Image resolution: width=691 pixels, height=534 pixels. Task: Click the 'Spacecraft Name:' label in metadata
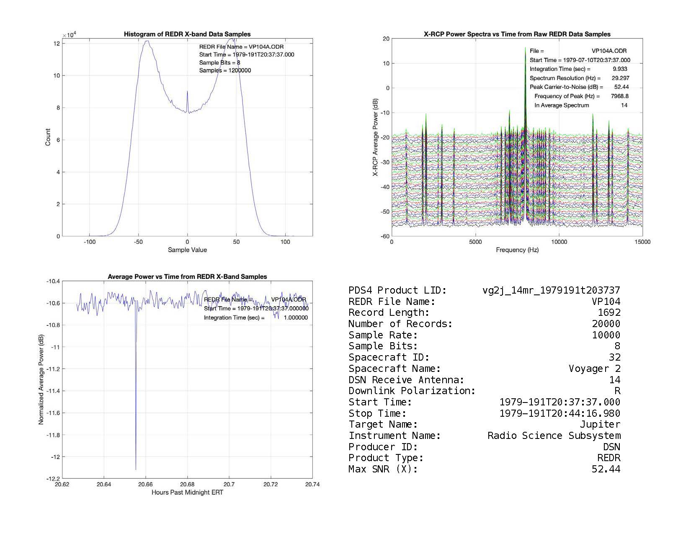394,369
